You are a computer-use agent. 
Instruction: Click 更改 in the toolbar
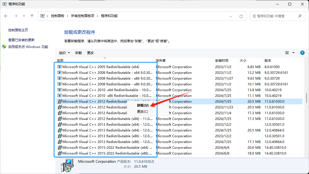(x=90, y=53)
